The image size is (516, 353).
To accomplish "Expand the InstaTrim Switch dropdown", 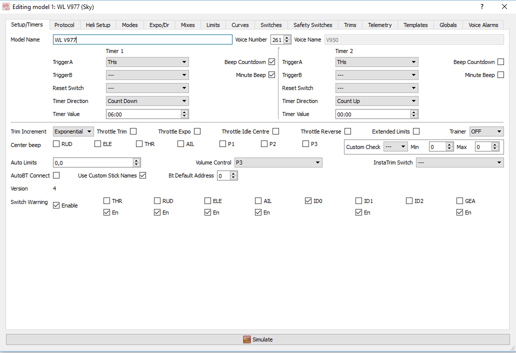I will coord(459,162).
